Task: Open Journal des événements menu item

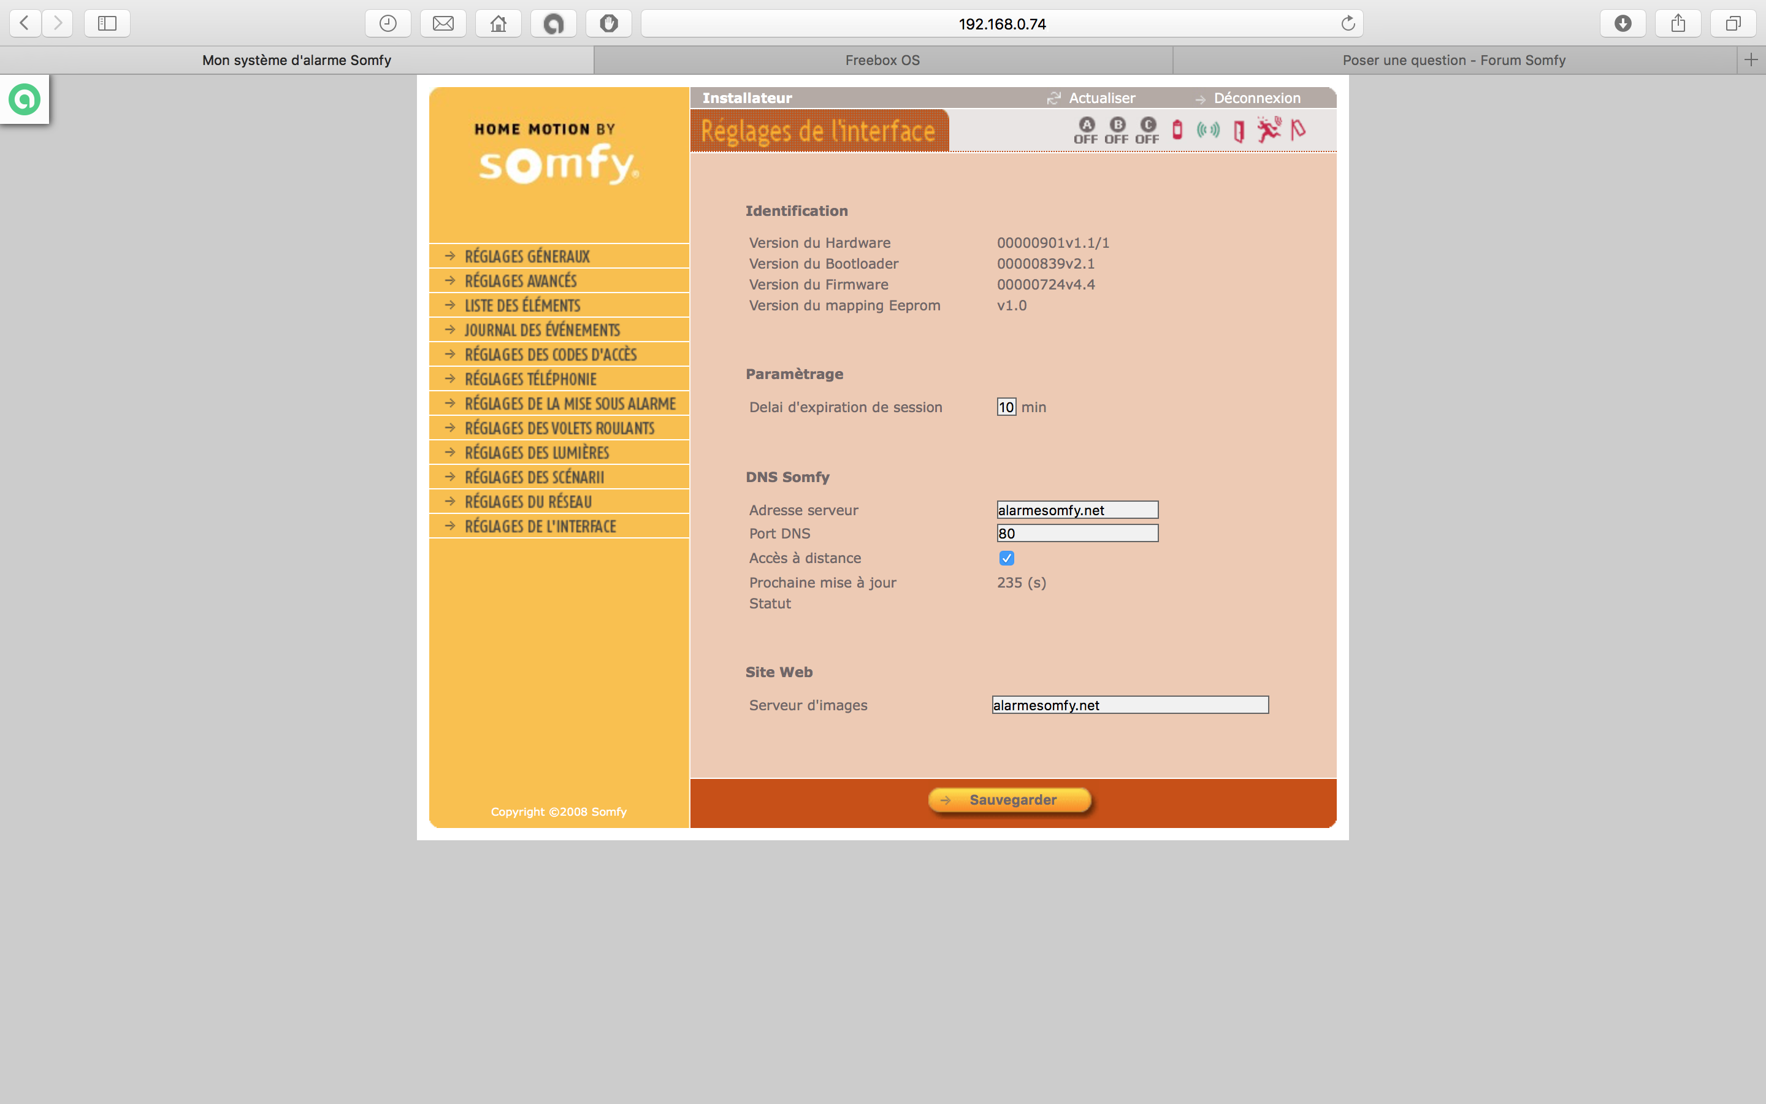Action: pyautogui.click(x=541, y=330)
